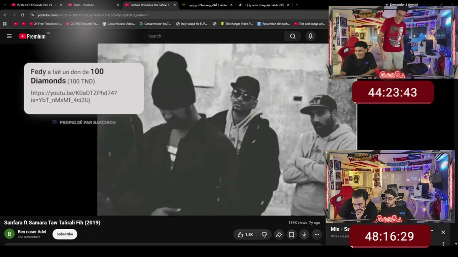Image resolution: width=458 pixels, height=257 pixels.
Task: Save the video with the bookmark icon
Action: 292,235
